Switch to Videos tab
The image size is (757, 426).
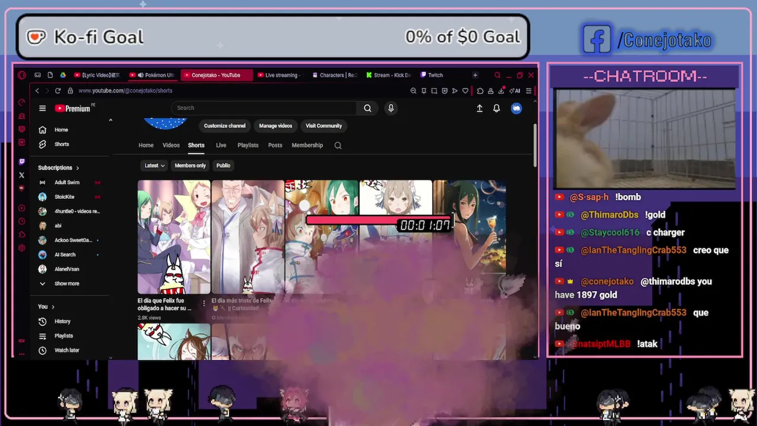click(x=171, y=145)
